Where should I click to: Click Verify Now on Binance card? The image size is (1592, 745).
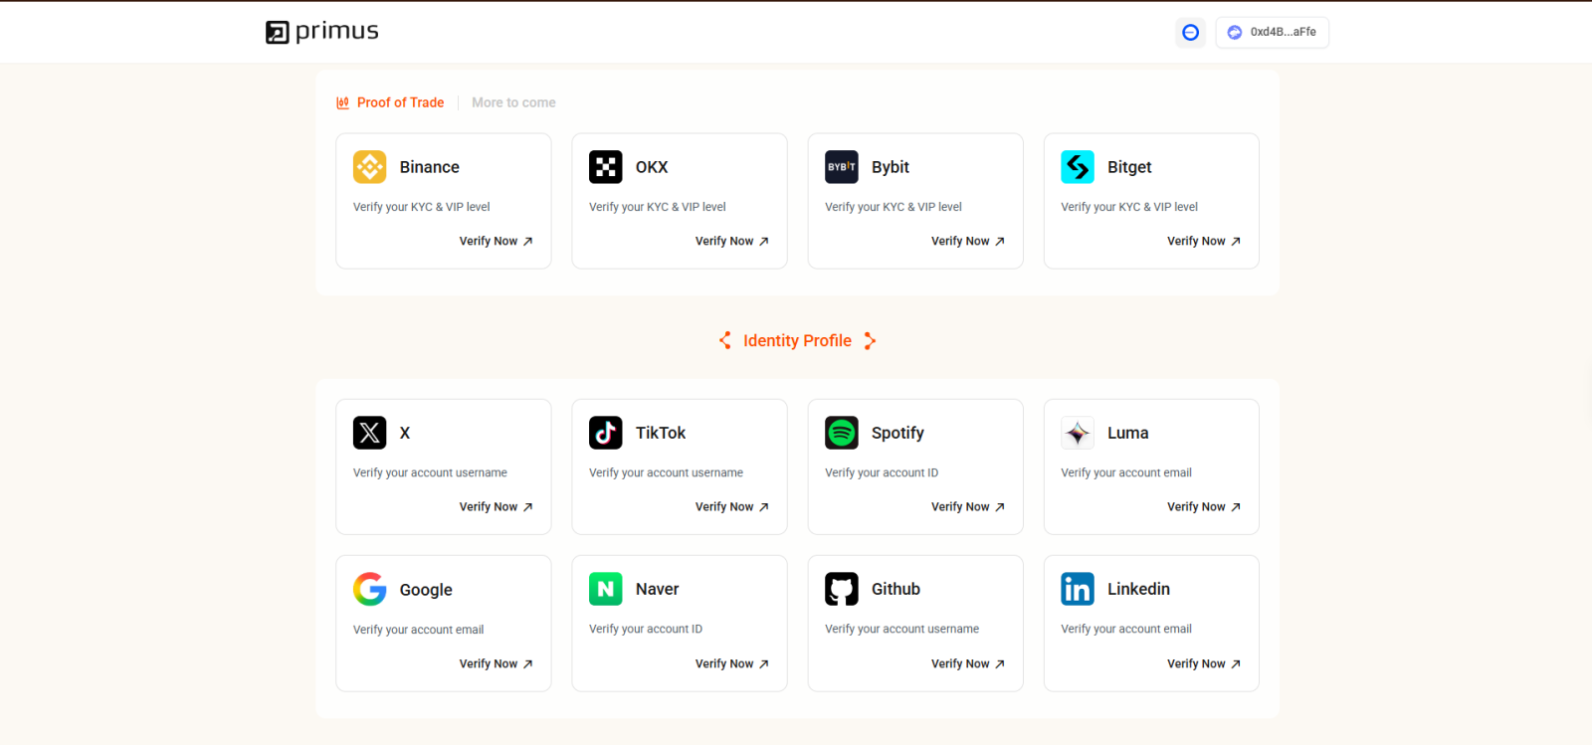pyautogui.click(x=496, y=241)
